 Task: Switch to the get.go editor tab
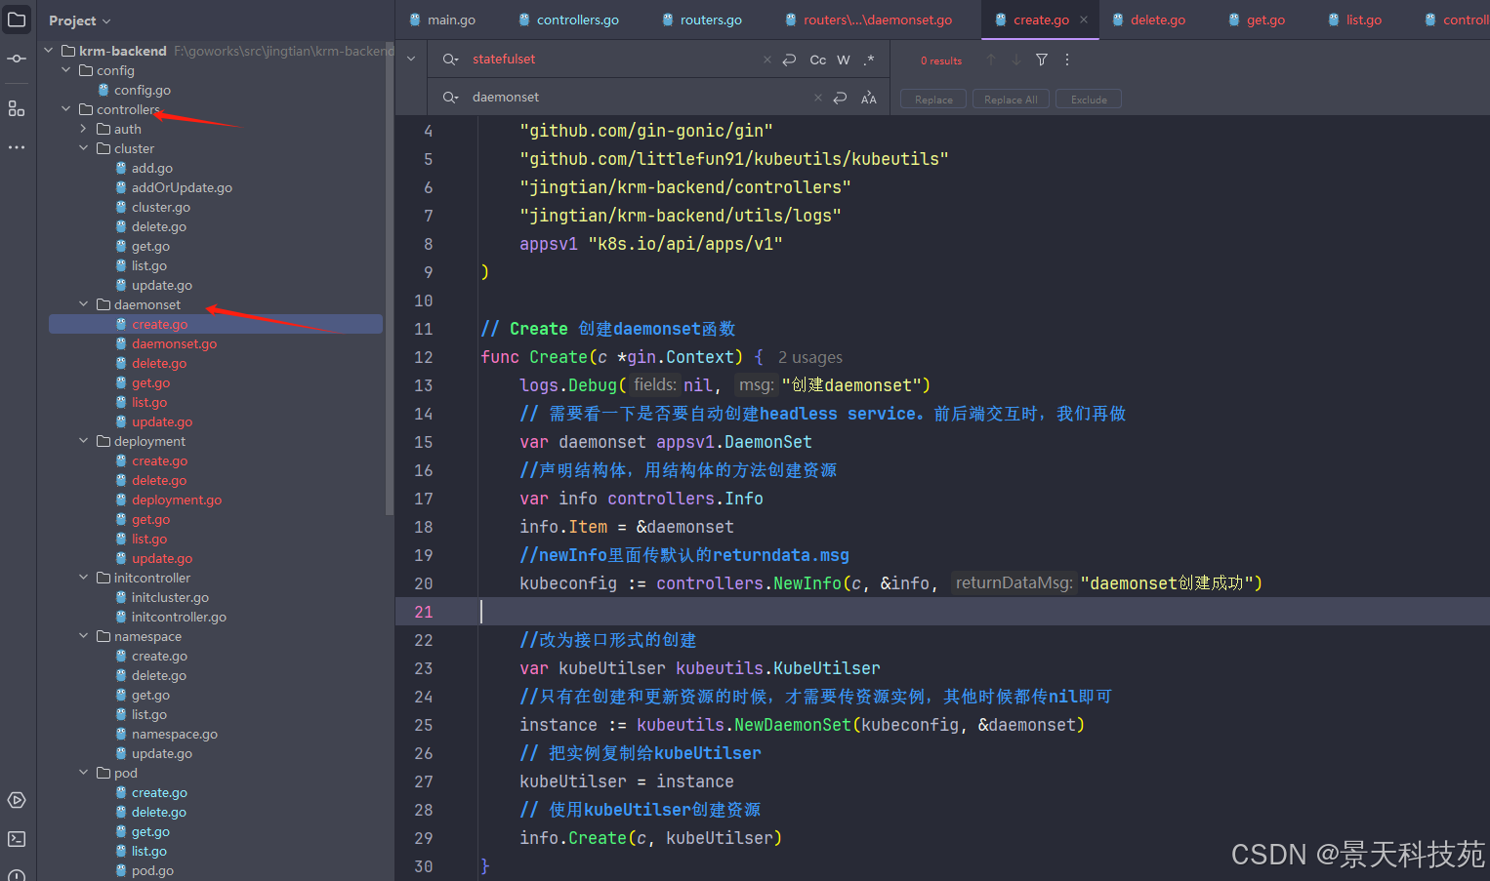[x=1257, y=20]
